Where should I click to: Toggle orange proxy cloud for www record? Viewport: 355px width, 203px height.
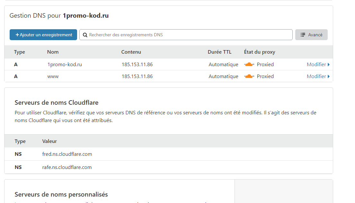(x=249, y=76)
